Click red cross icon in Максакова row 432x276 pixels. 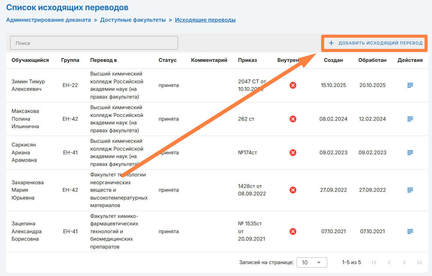click(x=293, y=119)
